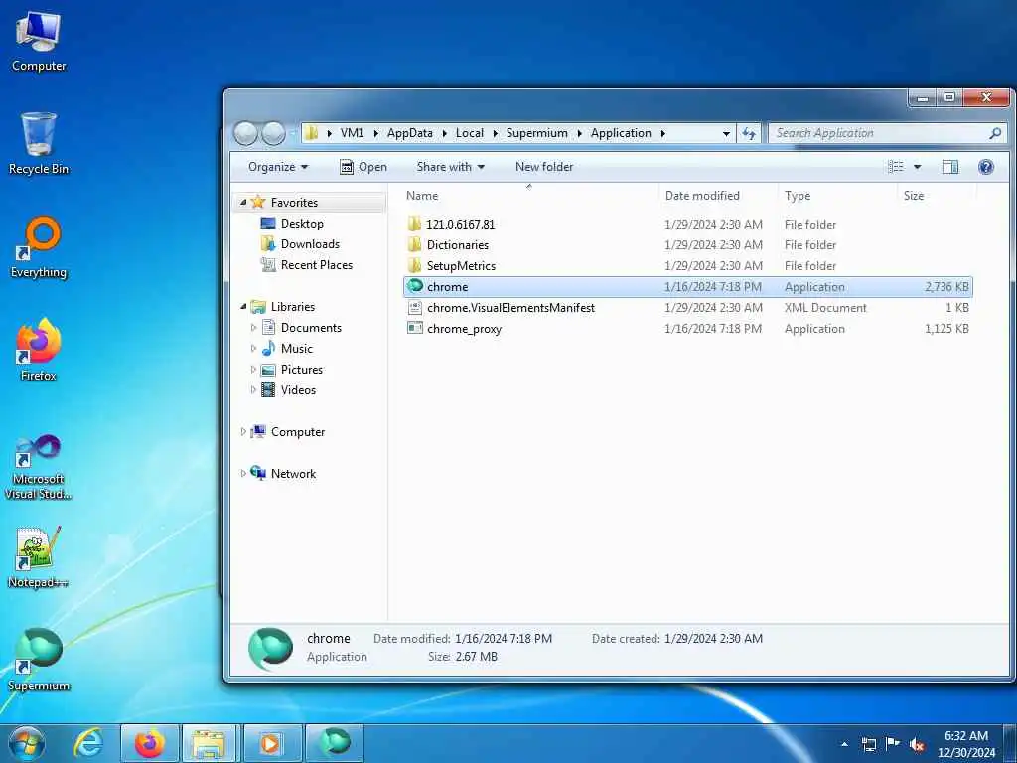
Task: Navigate to VM1 in the breadcrumb
Action: coord(352,133)
